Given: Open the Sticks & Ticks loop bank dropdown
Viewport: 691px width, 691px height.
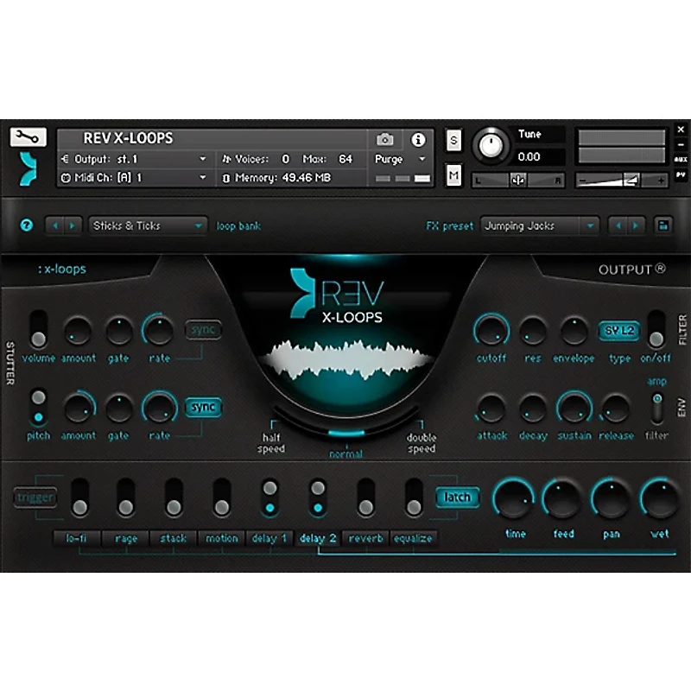Looking at the screenshot, I should click(x=145, y=225).
